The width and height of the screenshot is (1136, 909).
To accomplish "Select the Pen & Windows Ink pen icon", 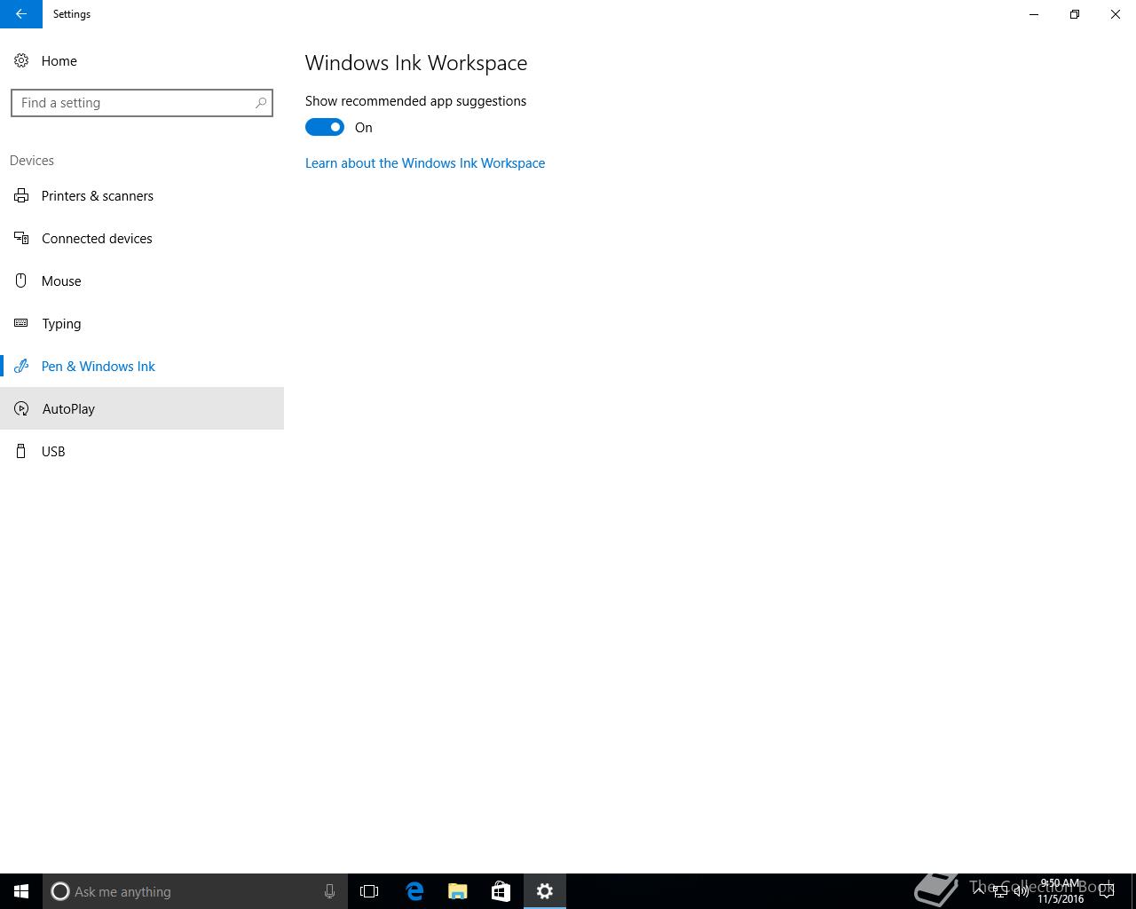I will point(21,366).
